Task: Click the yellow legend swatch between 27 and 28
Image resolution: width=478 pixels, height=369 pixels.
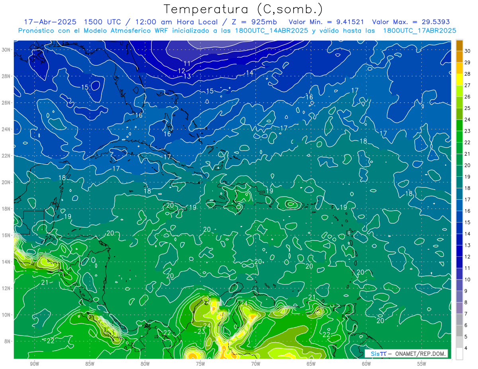Action: tap(459, 79)
